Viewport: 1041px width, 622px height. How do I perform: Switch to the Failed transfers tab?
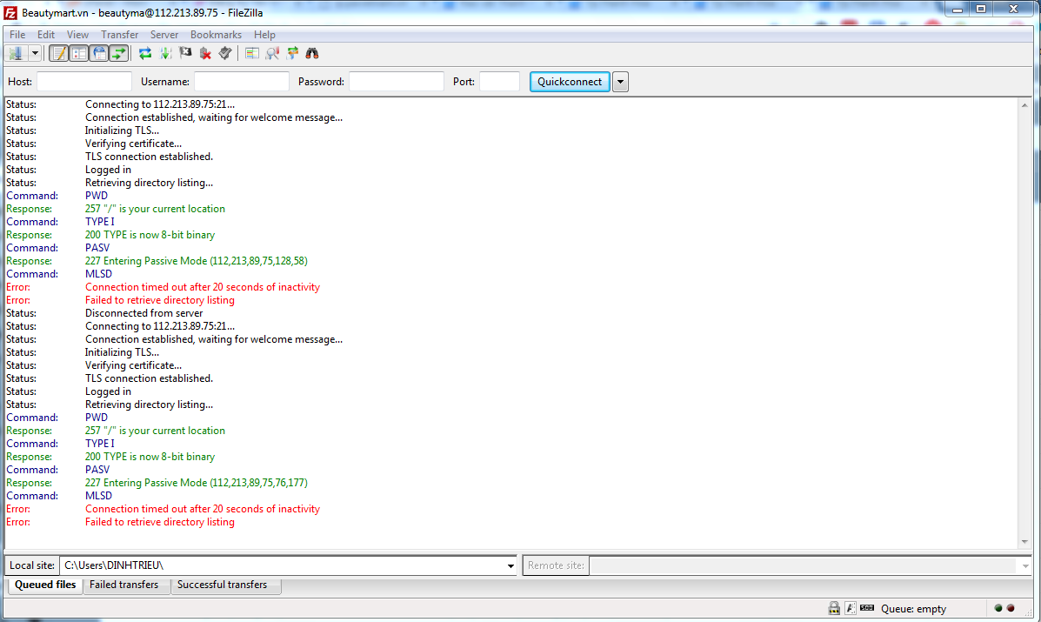(x=124, y=585)
